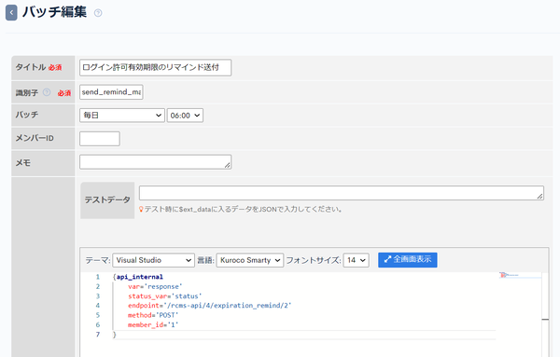Click code line var='response'
Image resolution: width=560 pixels, height=357 pixels.
tap(155, 286)
